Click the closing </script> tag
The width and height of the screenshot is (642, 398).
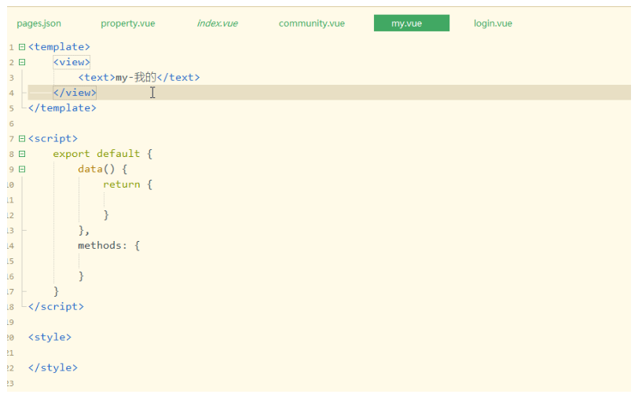[x=56, y=307]
